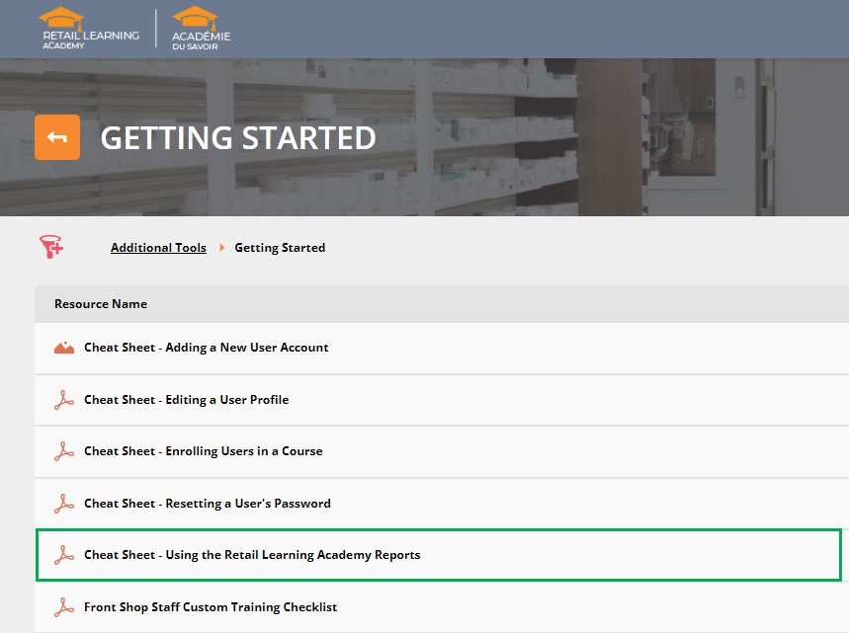Open the Retail Learning Academy logo
This screenshot has height=633, width=849.
pyautogui.click(x=91, y=28)
